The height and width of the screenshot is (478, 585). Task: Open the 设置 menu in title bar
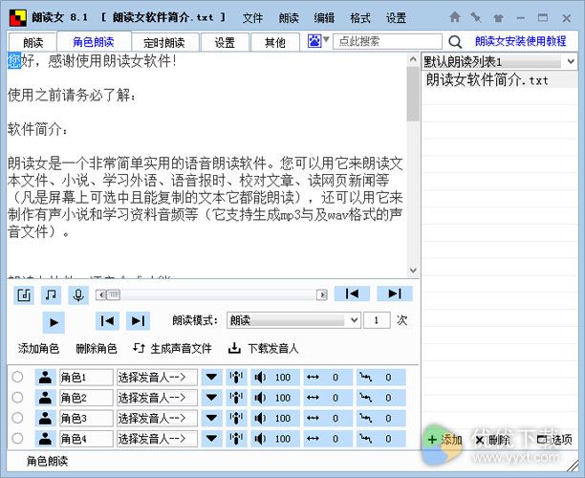(397, 17)
